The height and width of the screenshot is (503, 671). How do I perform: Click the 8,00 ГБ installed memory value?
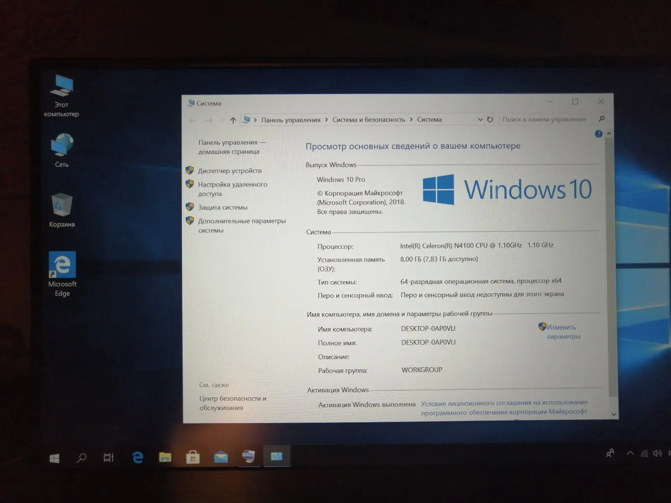[x=439, y=259]
